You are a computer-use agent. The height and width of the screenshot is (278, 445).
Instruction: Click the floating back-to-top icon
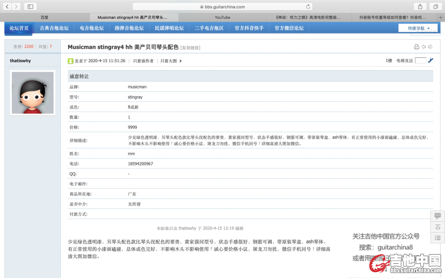click(438, 227)
